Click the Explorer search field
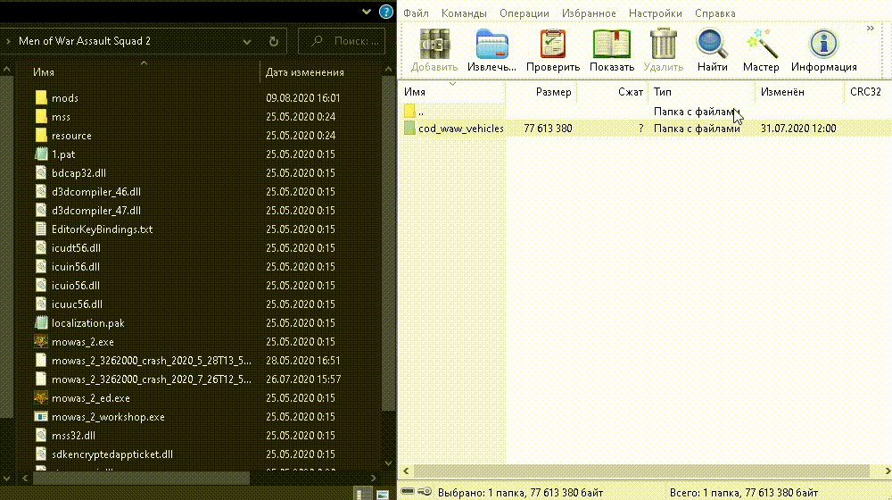892x500 pixels. [x=342, y=41]
